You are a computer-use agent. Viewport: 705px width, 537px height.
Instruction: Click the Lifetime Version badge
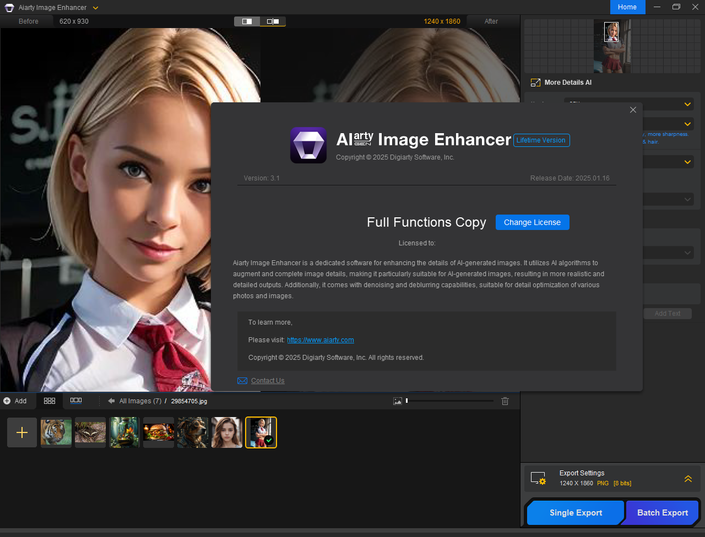pyautogui.click(x=541, y=140)
